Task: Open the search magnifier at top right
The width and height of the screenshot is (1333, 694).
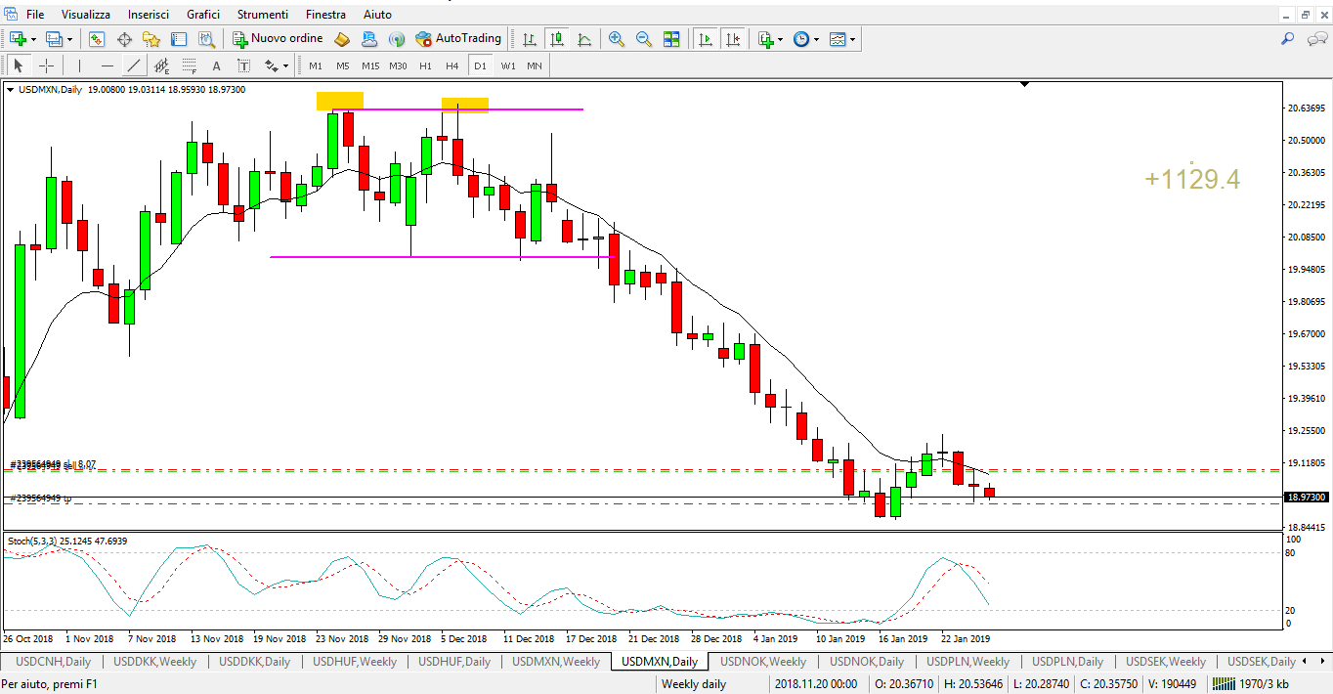Action: pos(1288,39)
